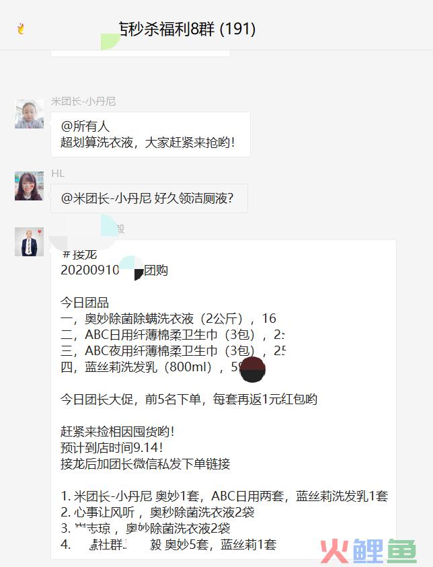Image resolution: width=433 pixels, height=567 pixels.
Task: Click the 今日团长大促 promotion line
Action: (x=189, y=400)
